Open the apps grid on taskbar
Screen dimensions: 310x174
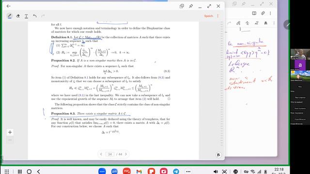(7, 172)
